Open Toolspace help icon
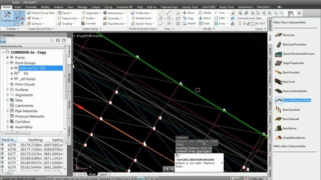Viewport: 321px width, 180px height. [x=64, y=40]
